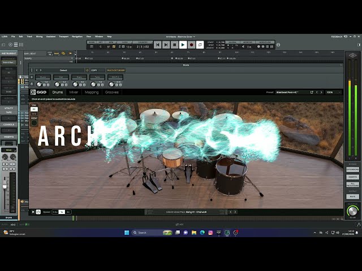This screenshot has width=362, height=271.
Task: Switch to the GGD Mixer tab
Action: click(x=74, y=92)
